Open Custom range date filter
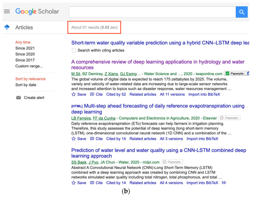Image resolution: width=253 pixels, height=197 pixels. [x=29, y=66]
